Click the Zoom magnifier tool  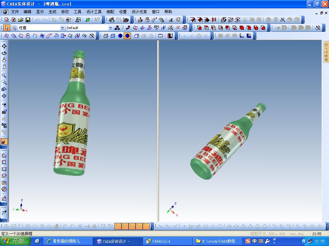pyautogui.click(x=4, y=76)
